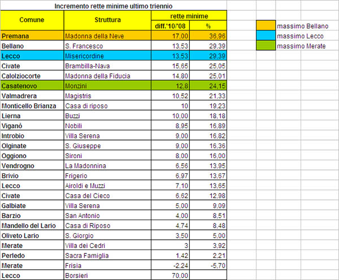This screenshot has width=339, height=280.
Task: Click the green massimo Merate legend swatch
Action: pyautogui.click(x=266, y=45)
